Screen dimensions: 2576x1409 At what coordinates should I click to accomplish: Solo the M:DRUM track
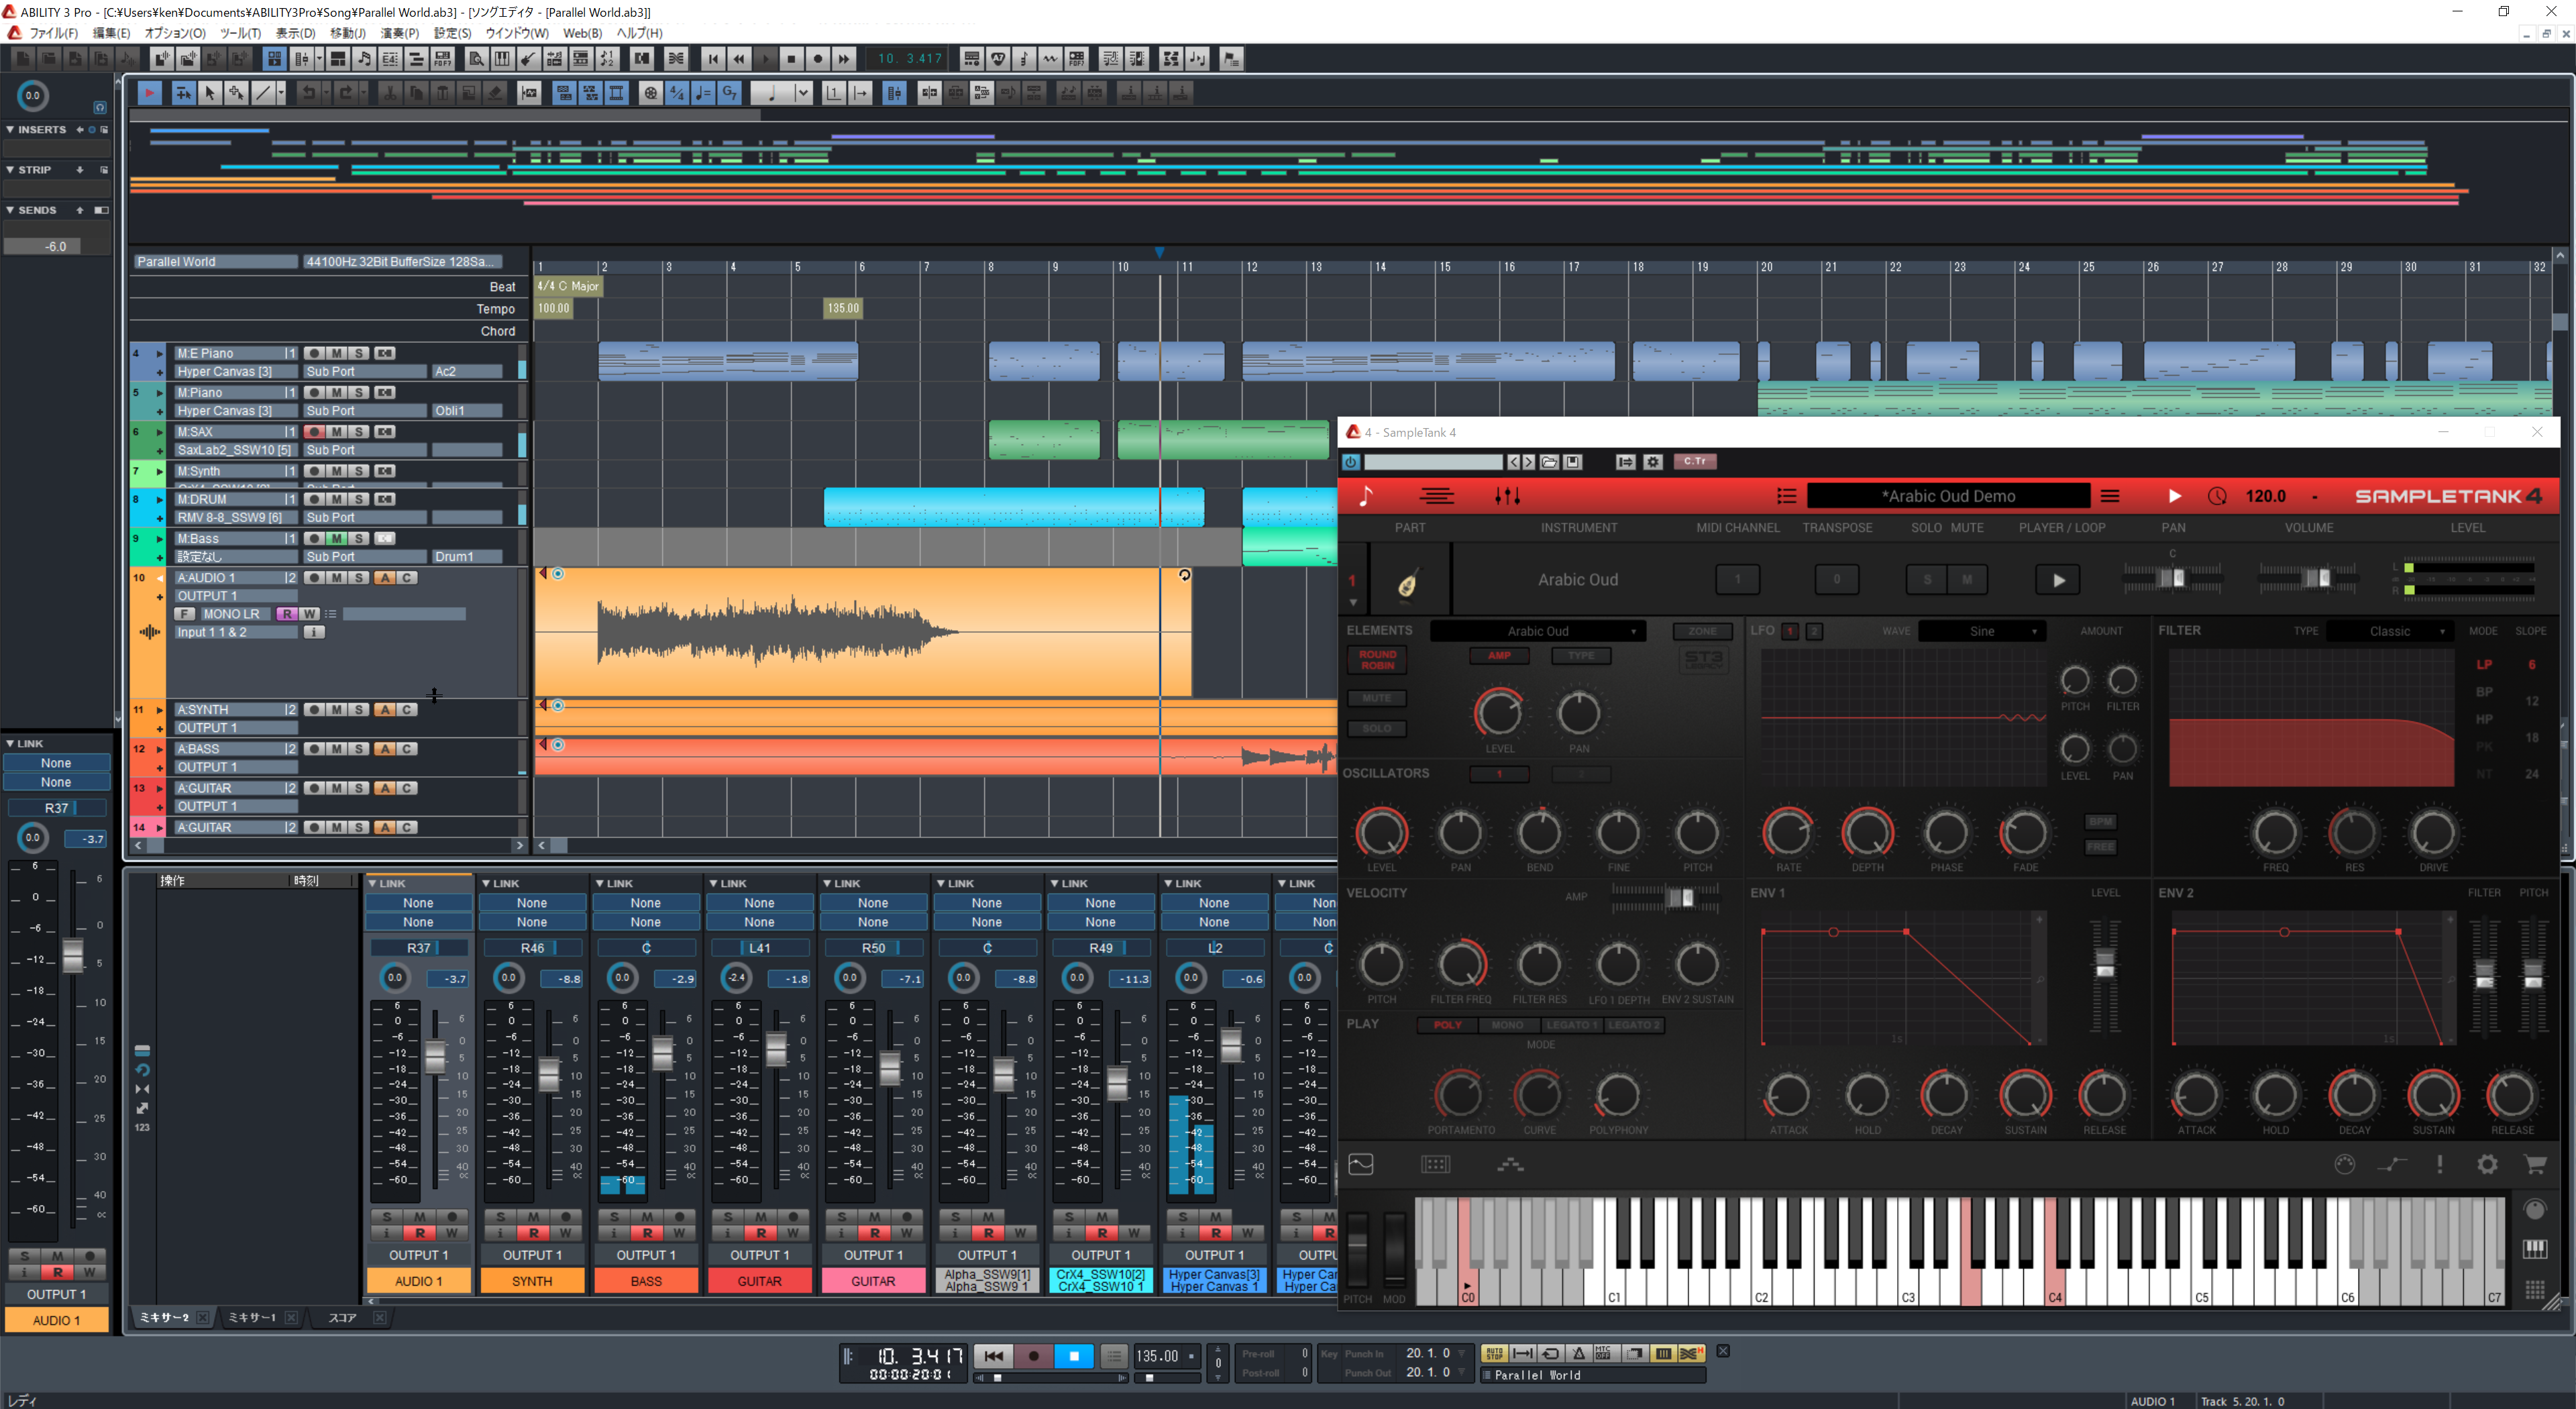[359, 499]
